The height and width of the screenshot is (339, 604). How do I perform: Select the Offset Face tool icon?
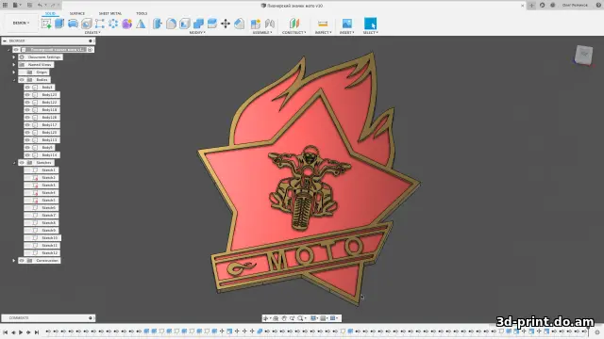click(x=211, y=24)
